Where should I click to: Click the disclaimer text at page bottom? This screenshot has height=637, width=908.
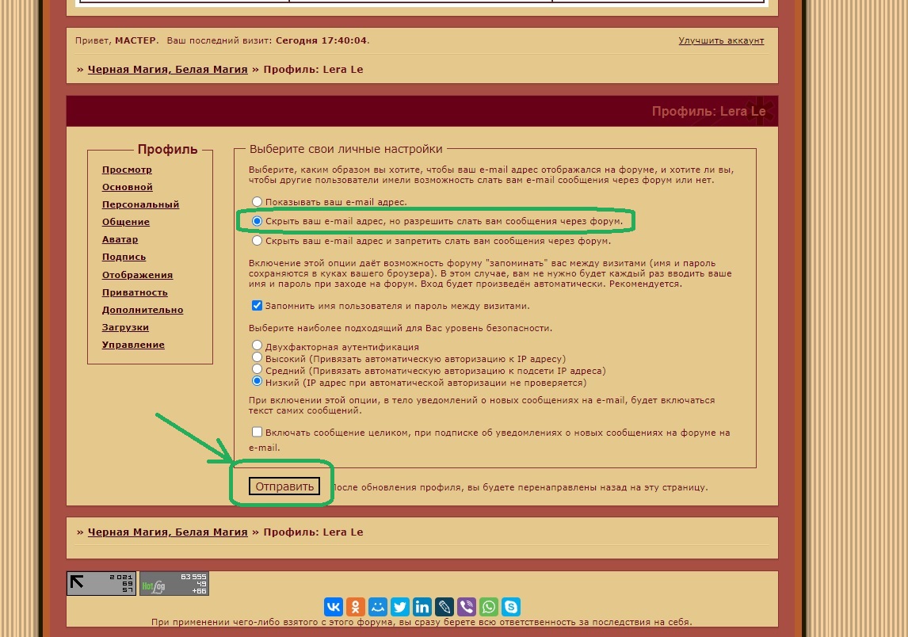point(422,622)
